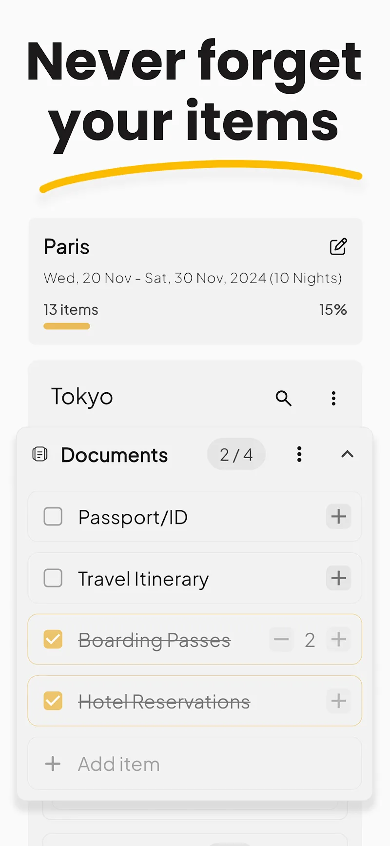Click the Paris packing progress bar
The height and width of the screenshot is (846, 390).
click(x=67, y=326)
